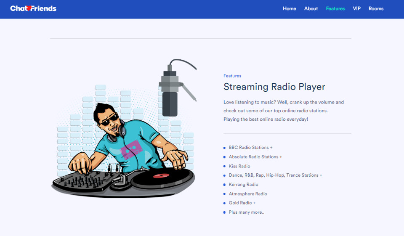Select the VIP navigation item
This screenshot has height=236, width=404.
tap(357, 8)
